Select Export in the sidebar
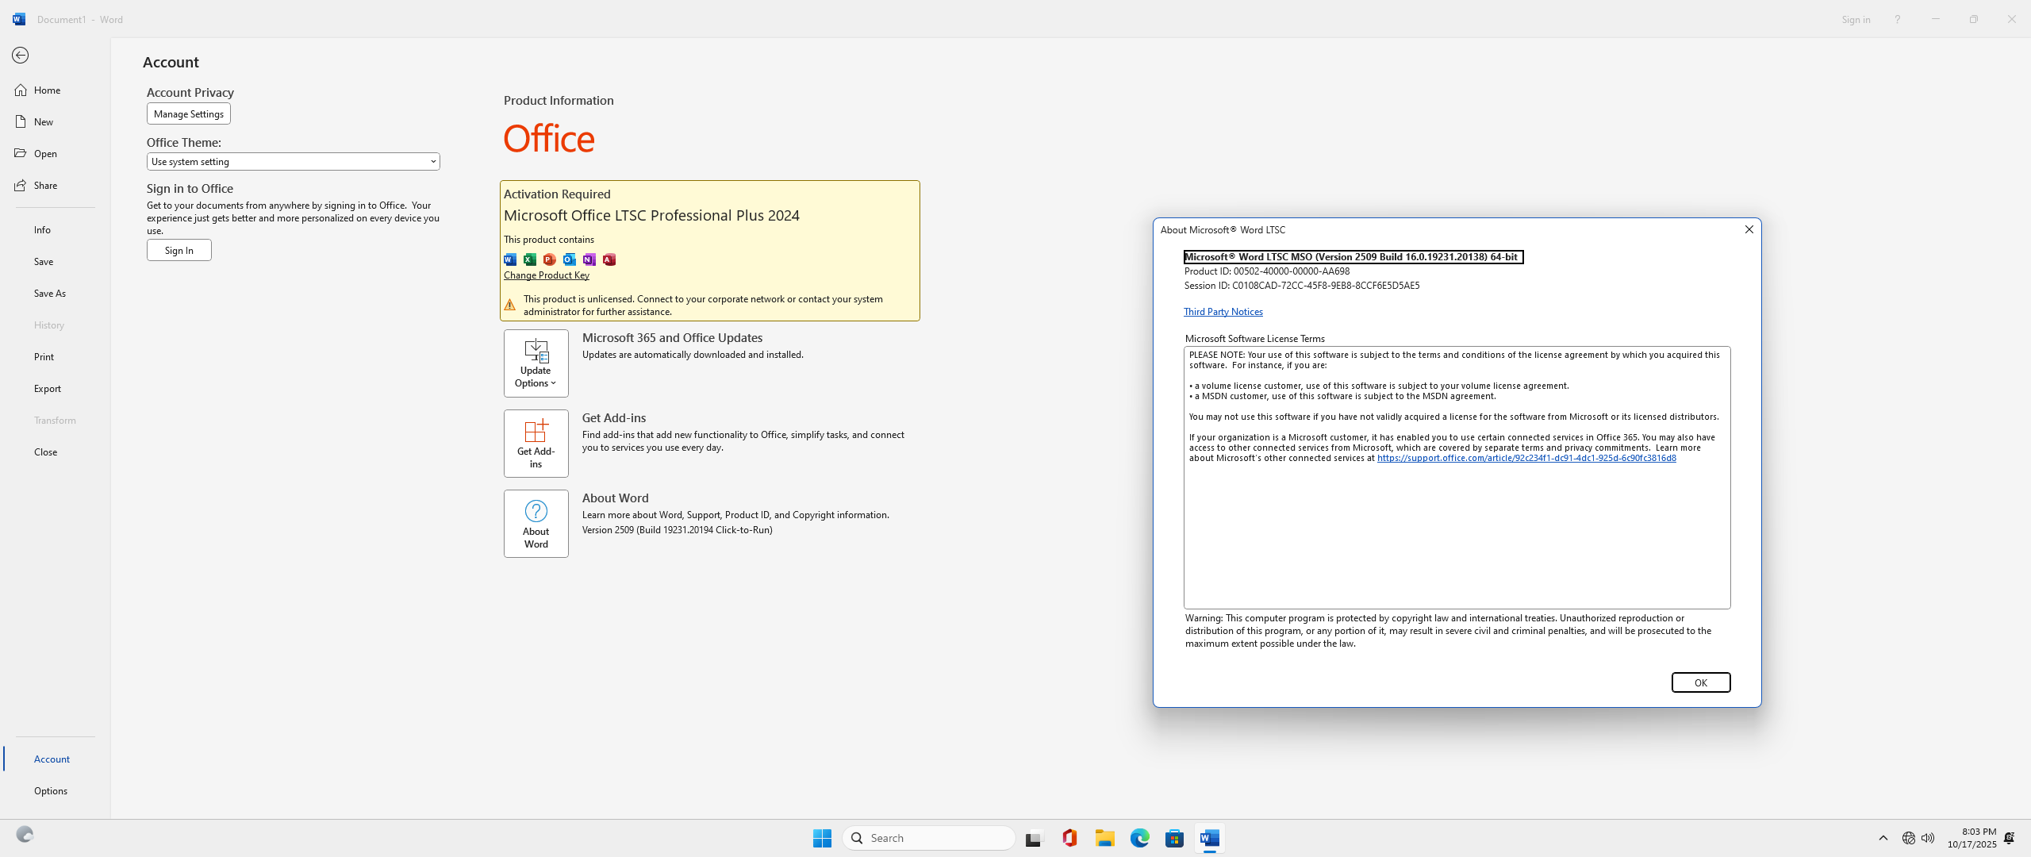 48,389
